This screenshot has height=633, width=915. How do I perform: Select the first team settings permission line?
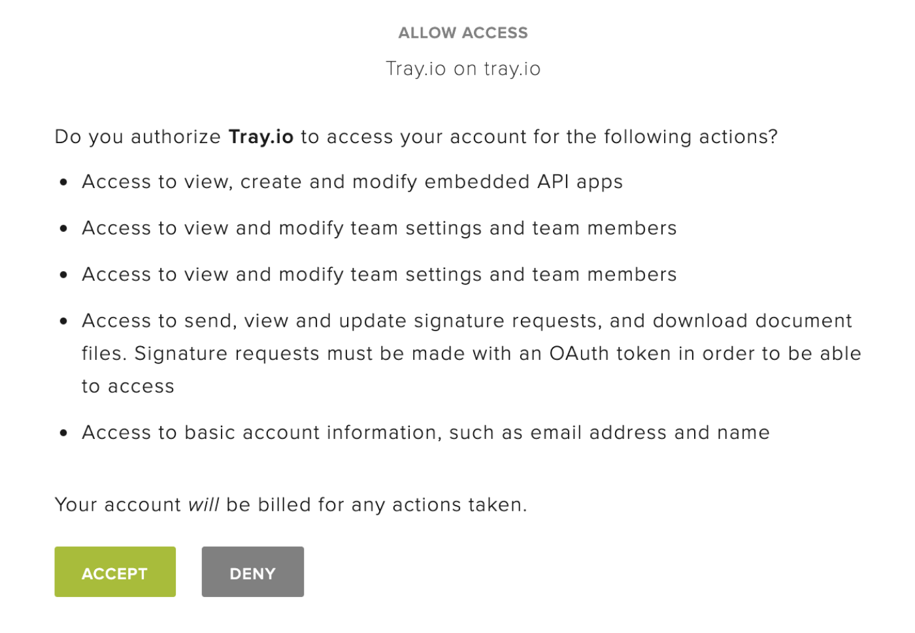(378, 227)
